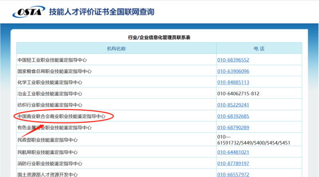This screenshot has height=177, width=319.
Task: Select 国家粮食总局职业技能鉴定指导中心 row name
Action: click(x=55, y=71)
